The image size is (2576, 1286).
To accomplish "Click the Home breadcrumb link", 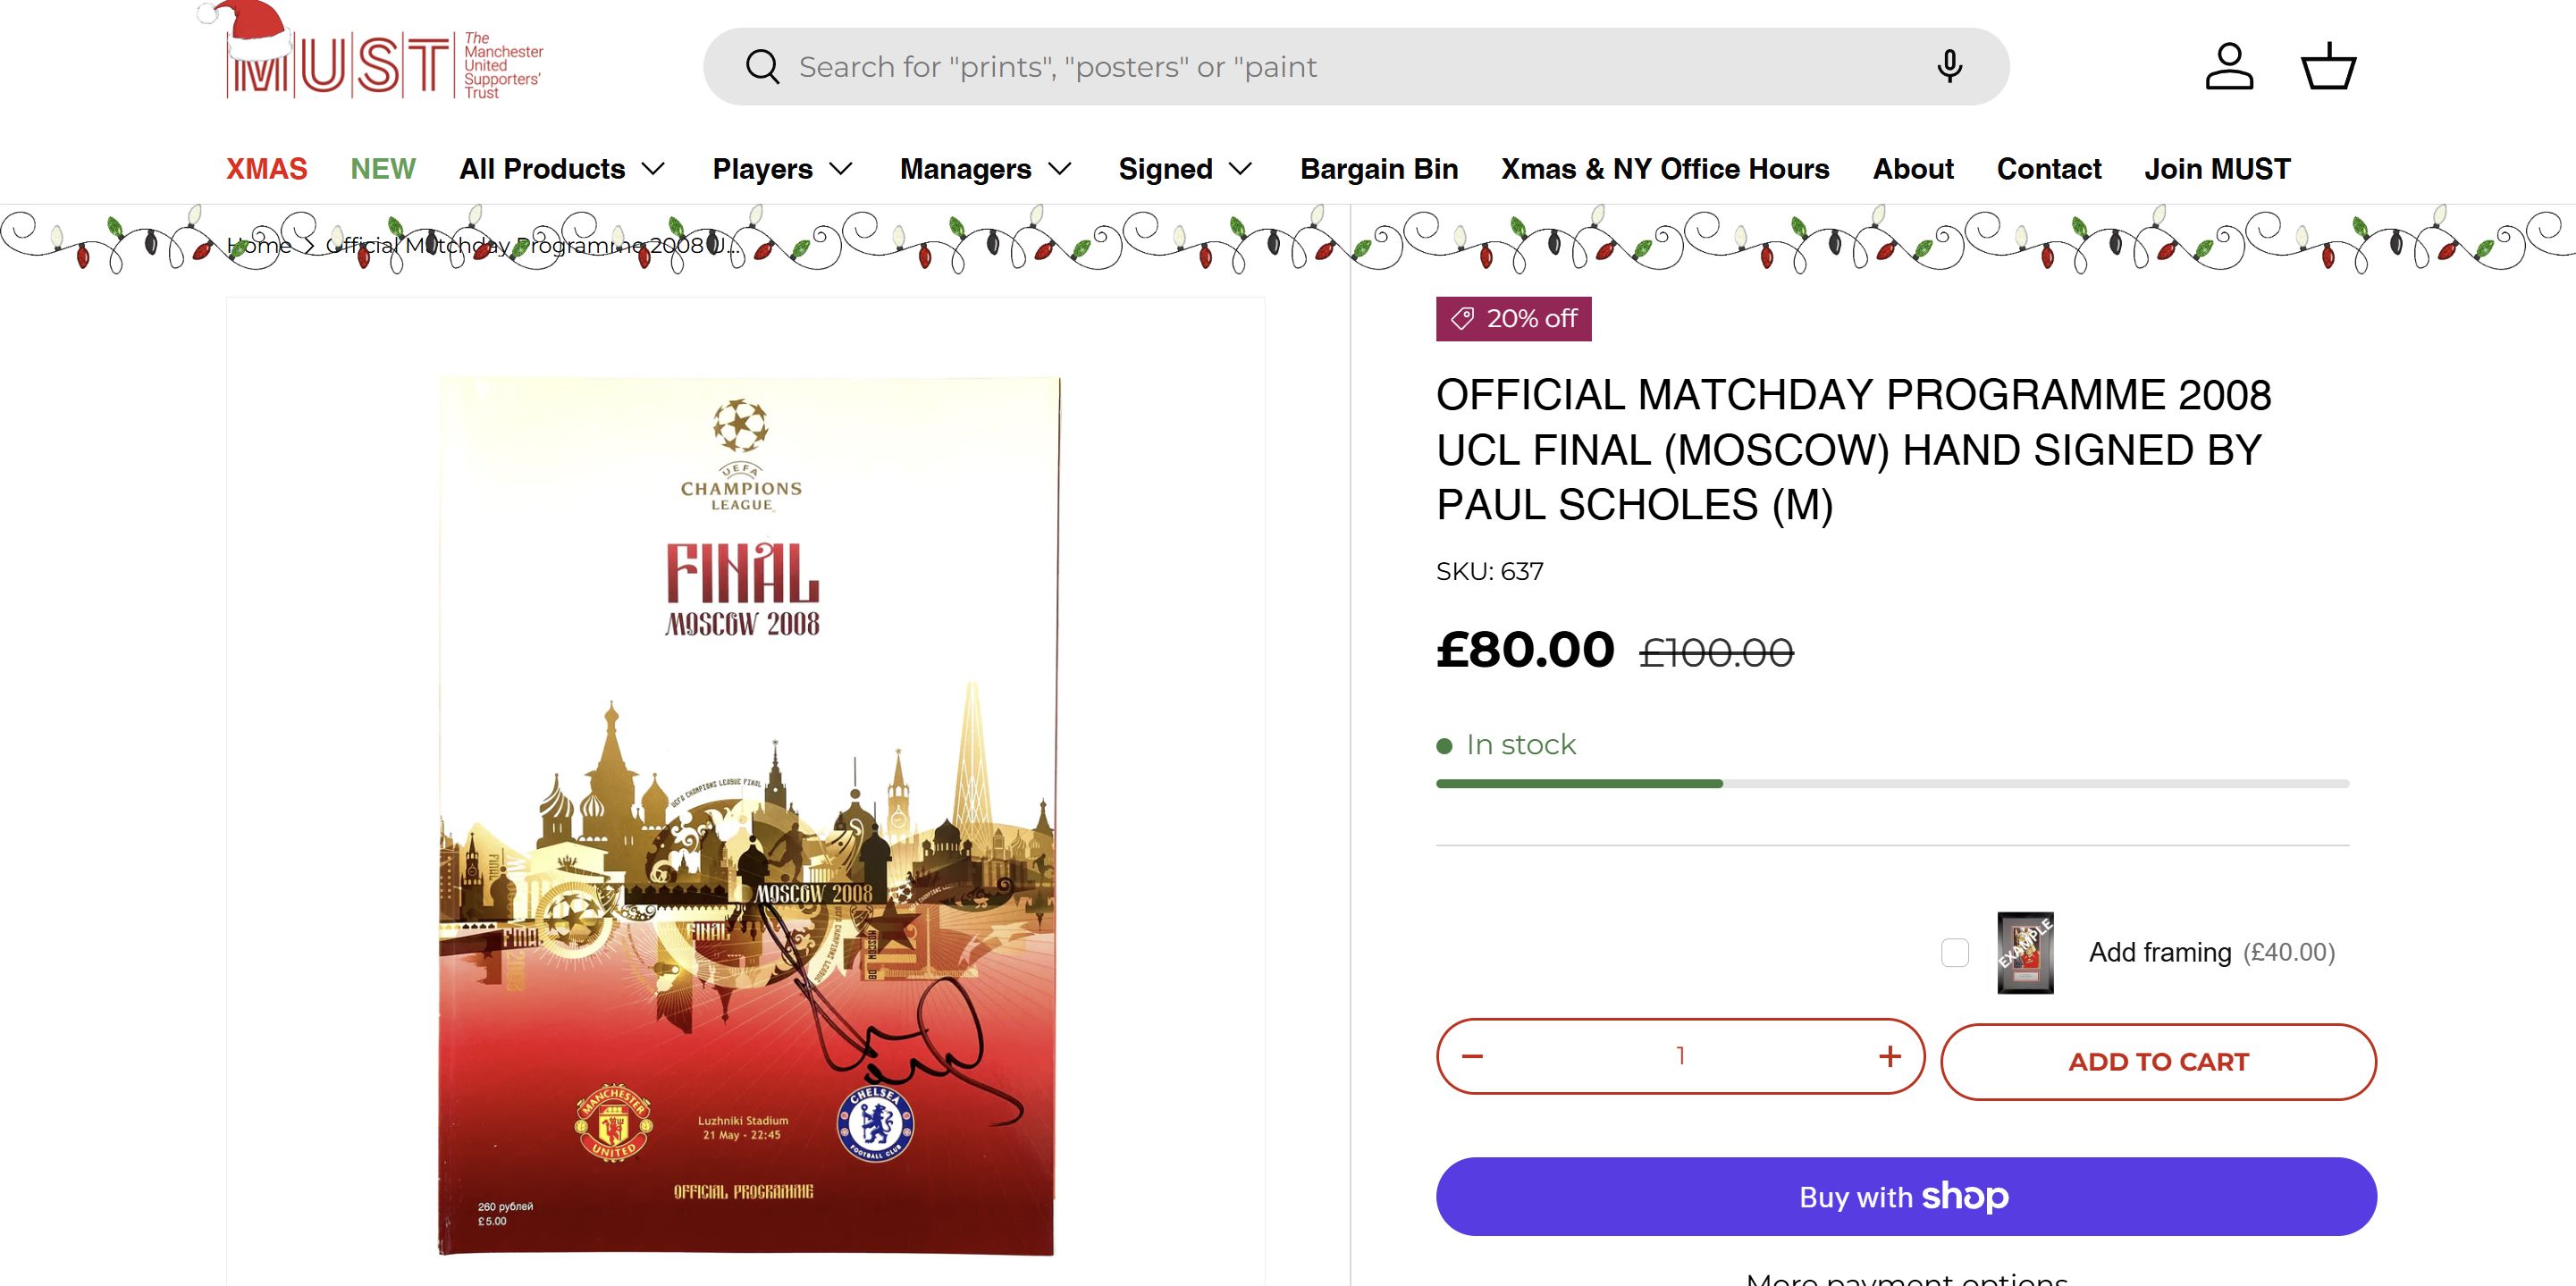I will (x=259, y=245).
